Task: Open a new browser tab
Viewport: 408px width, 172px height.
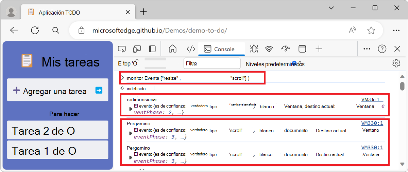Action: coord(143,12)
